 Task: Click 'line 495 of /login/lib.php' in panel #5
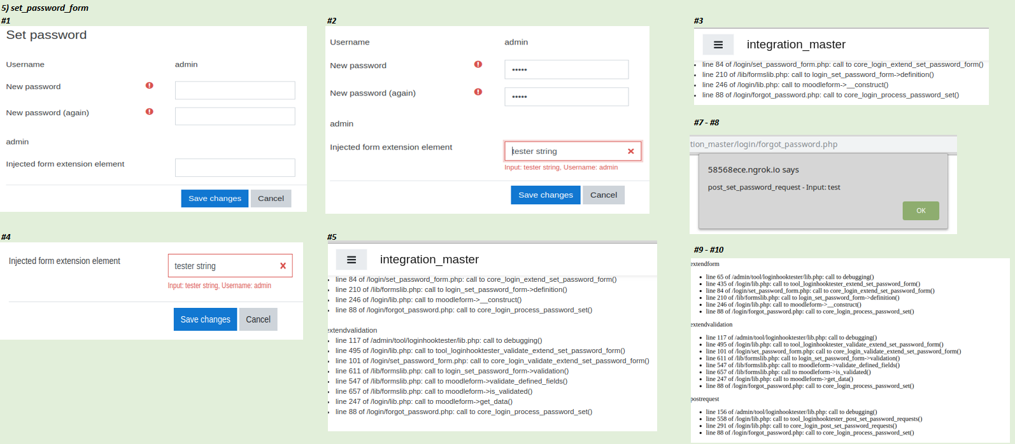[x=480, y=350]
